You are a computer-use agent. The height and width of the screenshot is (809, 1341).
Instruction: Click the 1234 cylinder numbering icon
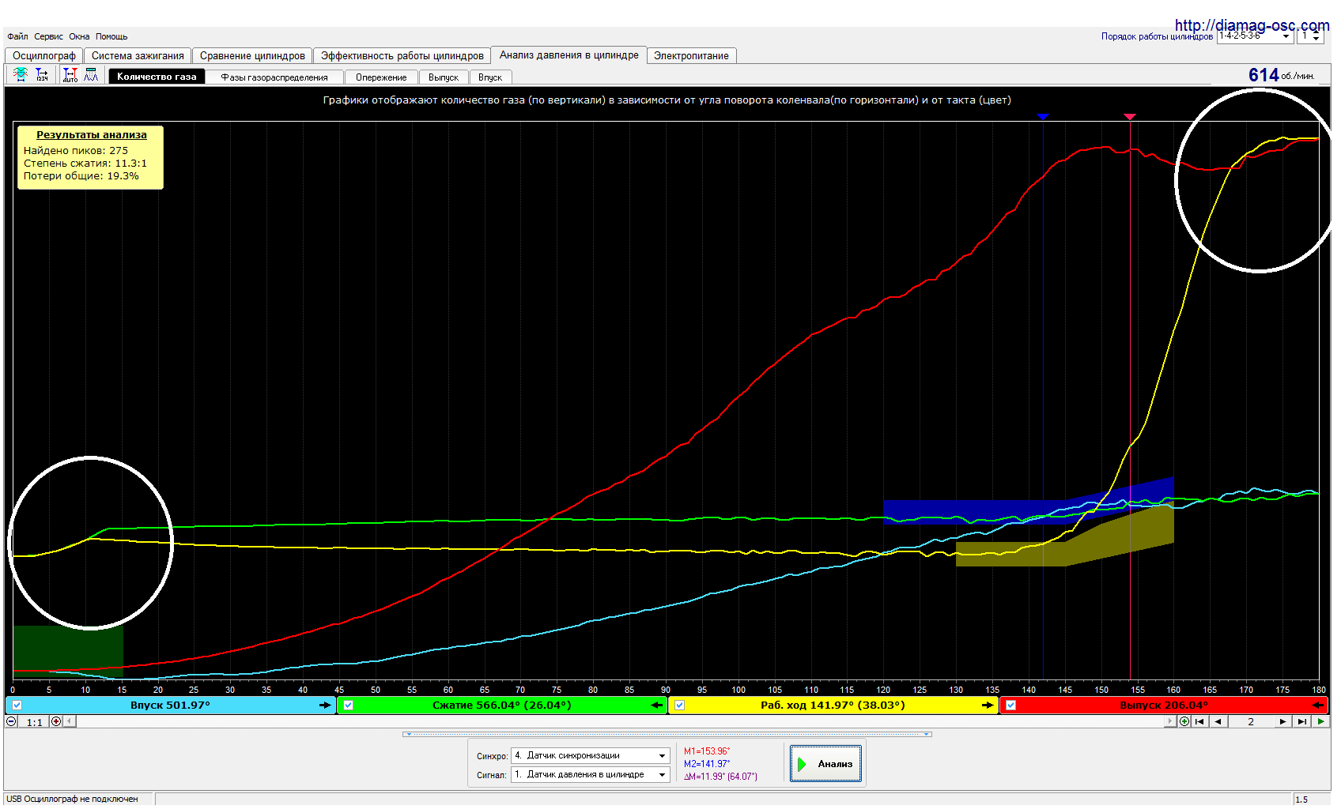point(42,74)
